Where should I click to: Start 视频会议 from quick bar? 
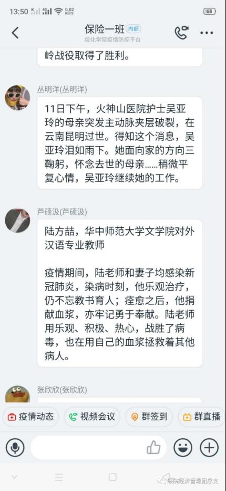tap(92, 417)
